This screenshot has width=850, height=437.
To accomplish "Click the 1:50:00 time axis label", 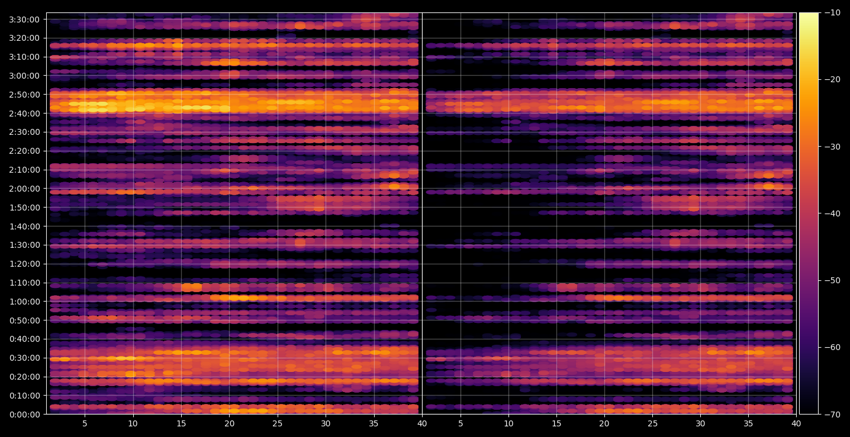I will pyautogui.click(x=25, y=208).
